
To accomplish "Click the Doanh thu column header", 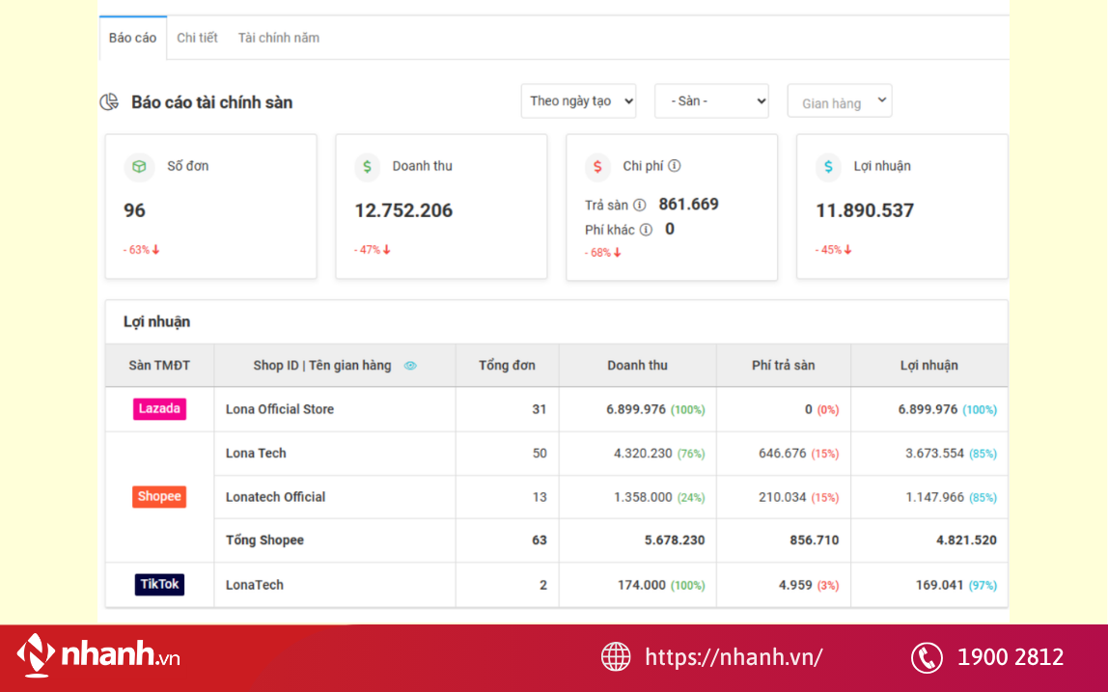I will pyautogui.click(x=637, y=366).
